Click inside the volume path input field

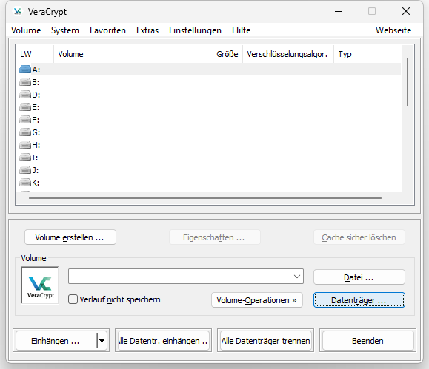[x=181, y=277]
